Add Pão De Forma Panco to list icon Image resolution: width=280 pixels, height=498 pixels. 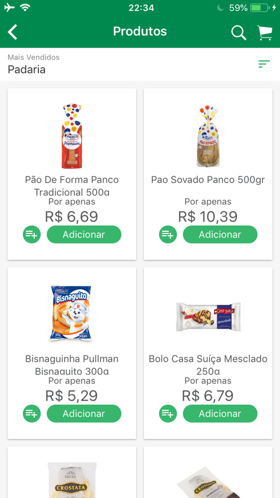pos(32,235)
